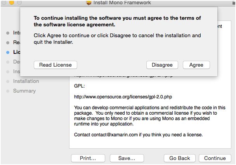Click the contact@xamarin.com email address
Screen dimensions: 236x165
[115, 135]
